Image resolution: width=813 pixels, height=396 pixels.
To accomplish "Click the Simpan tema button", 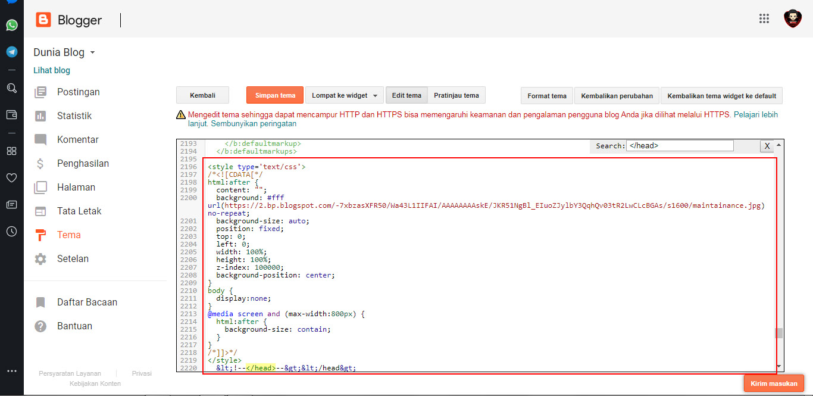I will [x=275, y=95].
